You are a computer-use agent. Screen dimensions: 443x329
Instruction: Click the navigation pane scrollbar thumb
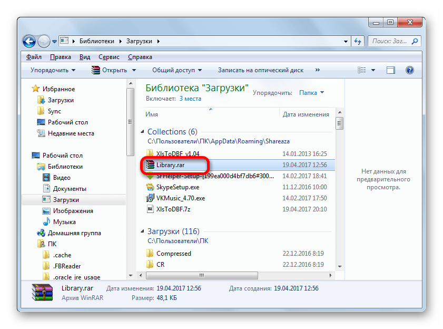pyautogui.click(x=130, y=122)
